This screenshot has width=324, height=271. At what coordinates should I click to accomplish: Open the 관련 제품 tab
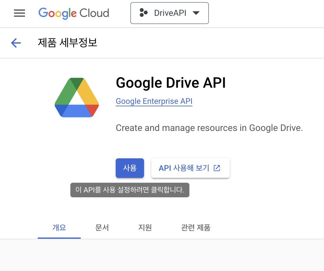[195, 228]
